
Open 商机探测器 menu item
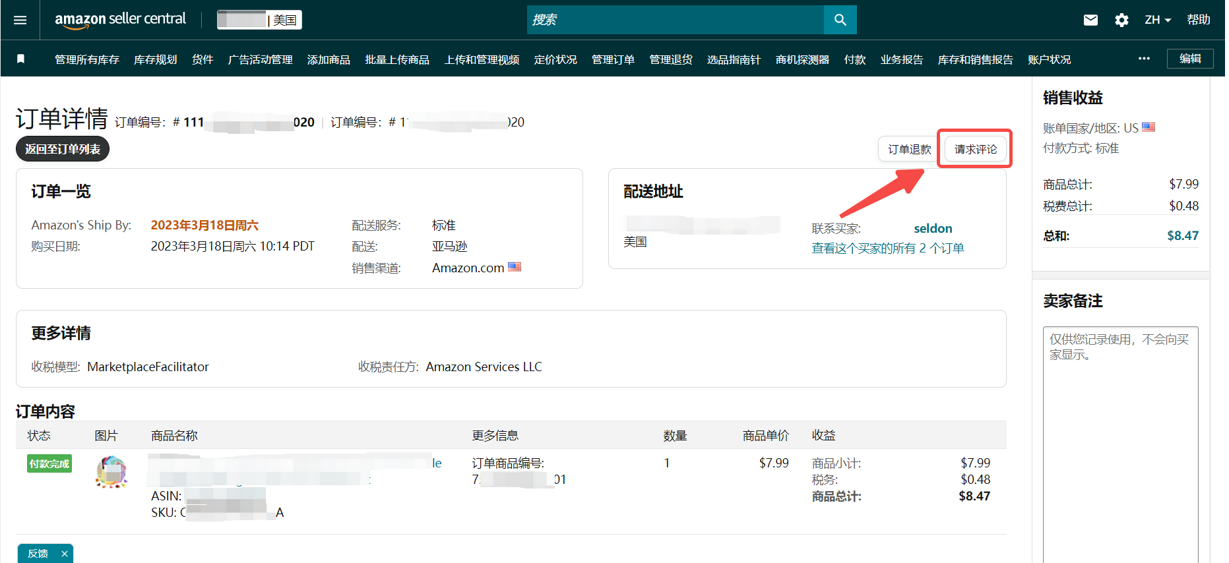pos(803,59)
